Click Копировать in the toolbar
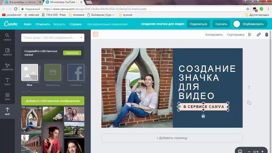This screenshot has width=272, height=153. (214, 34)
